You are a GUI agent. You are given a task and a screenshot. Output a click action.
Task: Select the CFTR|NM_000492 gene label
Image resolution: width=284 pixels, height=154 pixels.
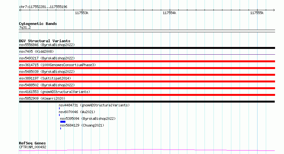click(x=33, y=147)
